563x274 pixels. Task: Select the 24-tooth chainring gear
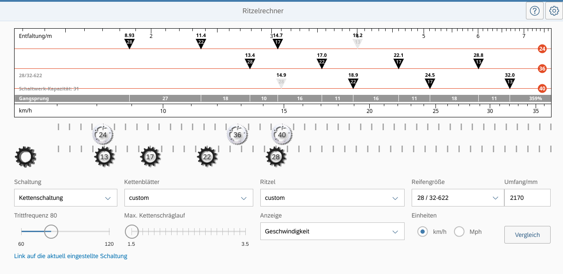coord(103,135)
